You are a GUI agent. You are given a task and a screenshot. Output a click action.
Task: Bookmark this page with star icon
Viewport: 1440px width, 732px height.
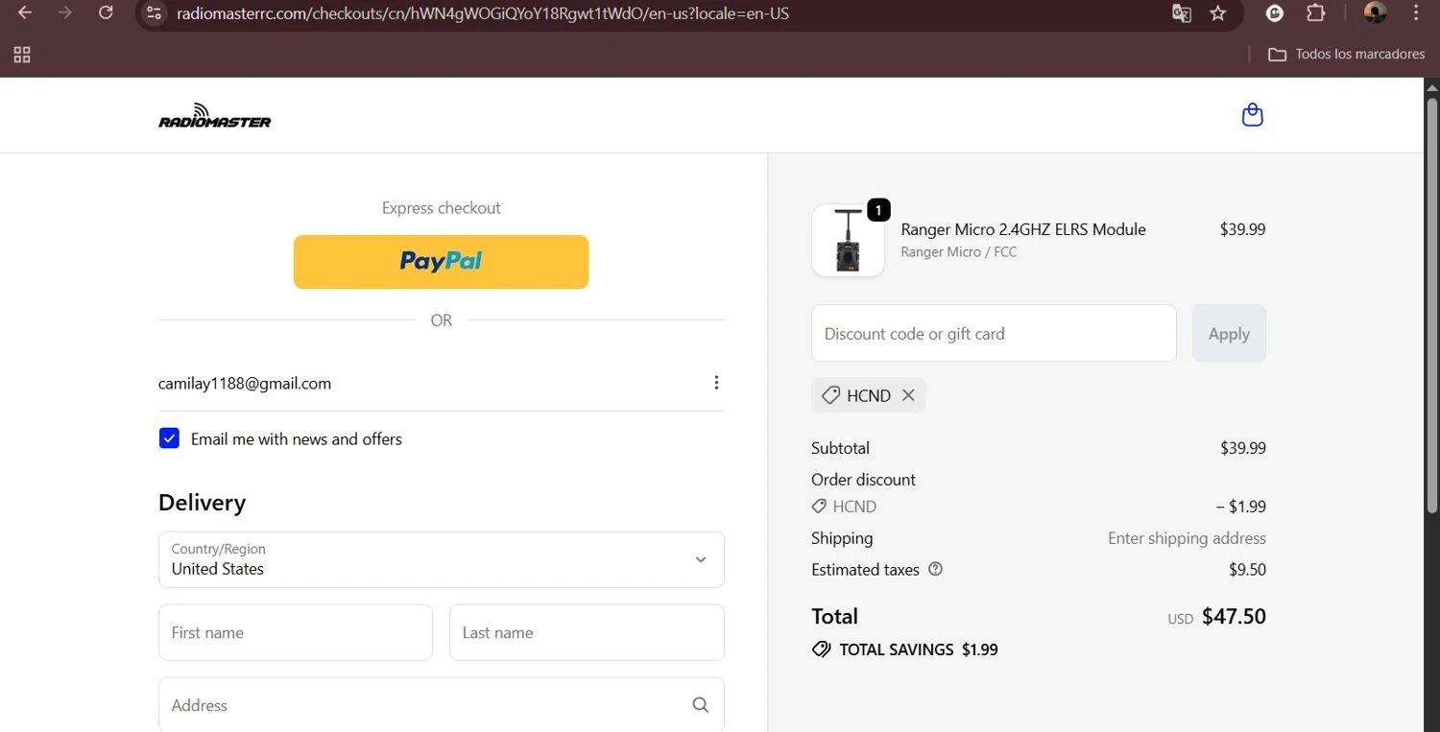(x=1218, y=13)
